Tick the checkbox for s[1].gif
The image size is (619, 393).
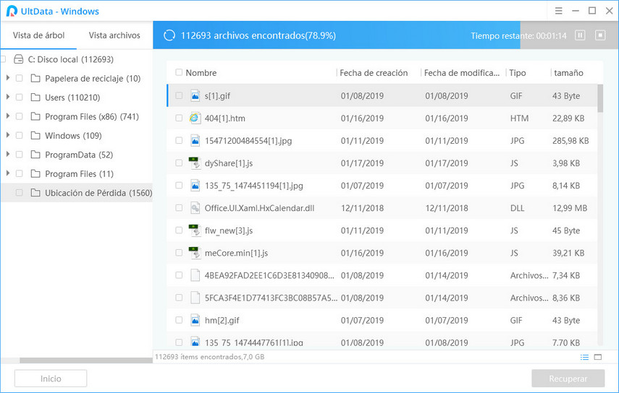tap(179, 95)
